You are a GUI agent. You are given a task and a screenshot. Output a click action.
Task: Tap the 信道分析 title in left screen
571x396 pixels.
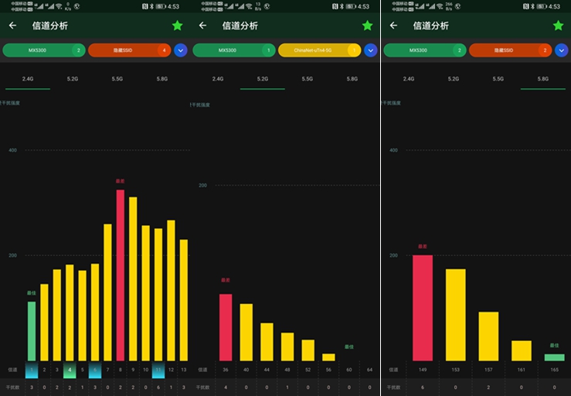point(50,26)
